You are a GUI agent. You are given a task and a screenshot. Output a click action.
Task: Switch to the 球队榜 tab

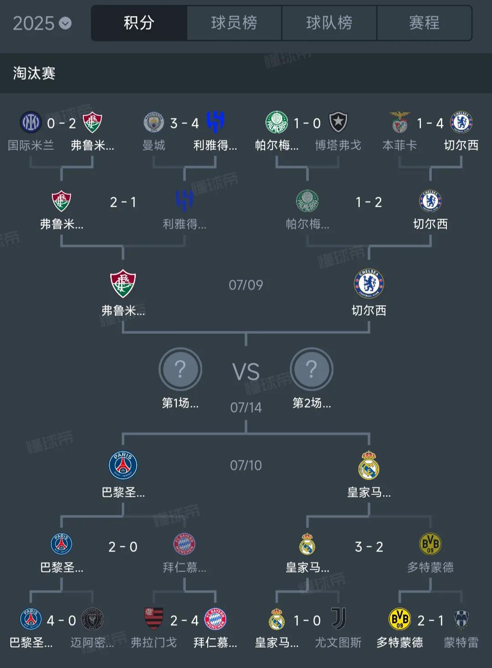click(329, 23)
